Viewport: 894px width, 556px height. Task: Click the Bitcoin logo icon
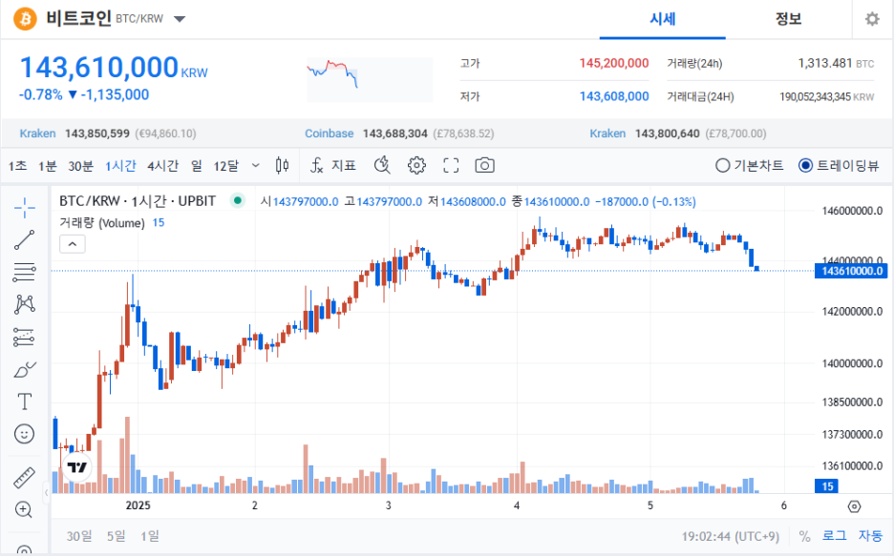pos(25,19)
